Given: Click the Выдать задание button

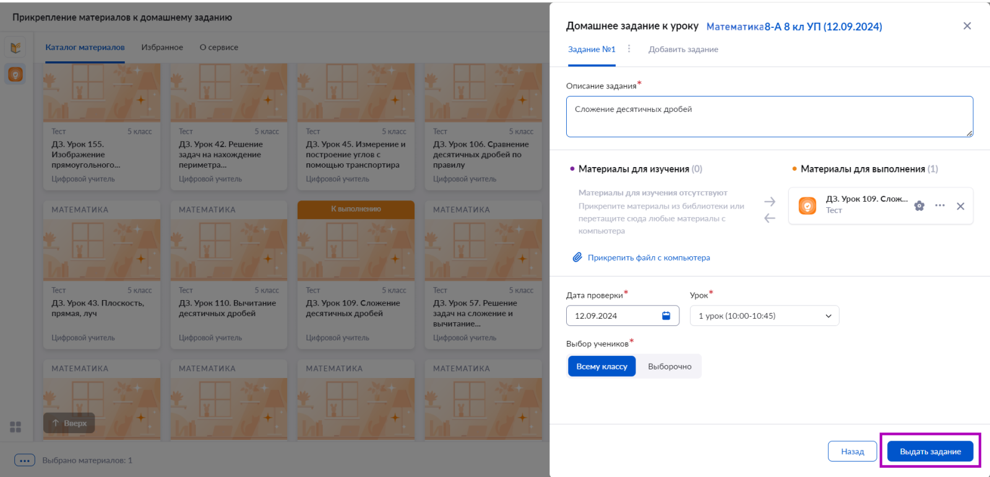Looking at the screenshot, I should click(930, 452).
